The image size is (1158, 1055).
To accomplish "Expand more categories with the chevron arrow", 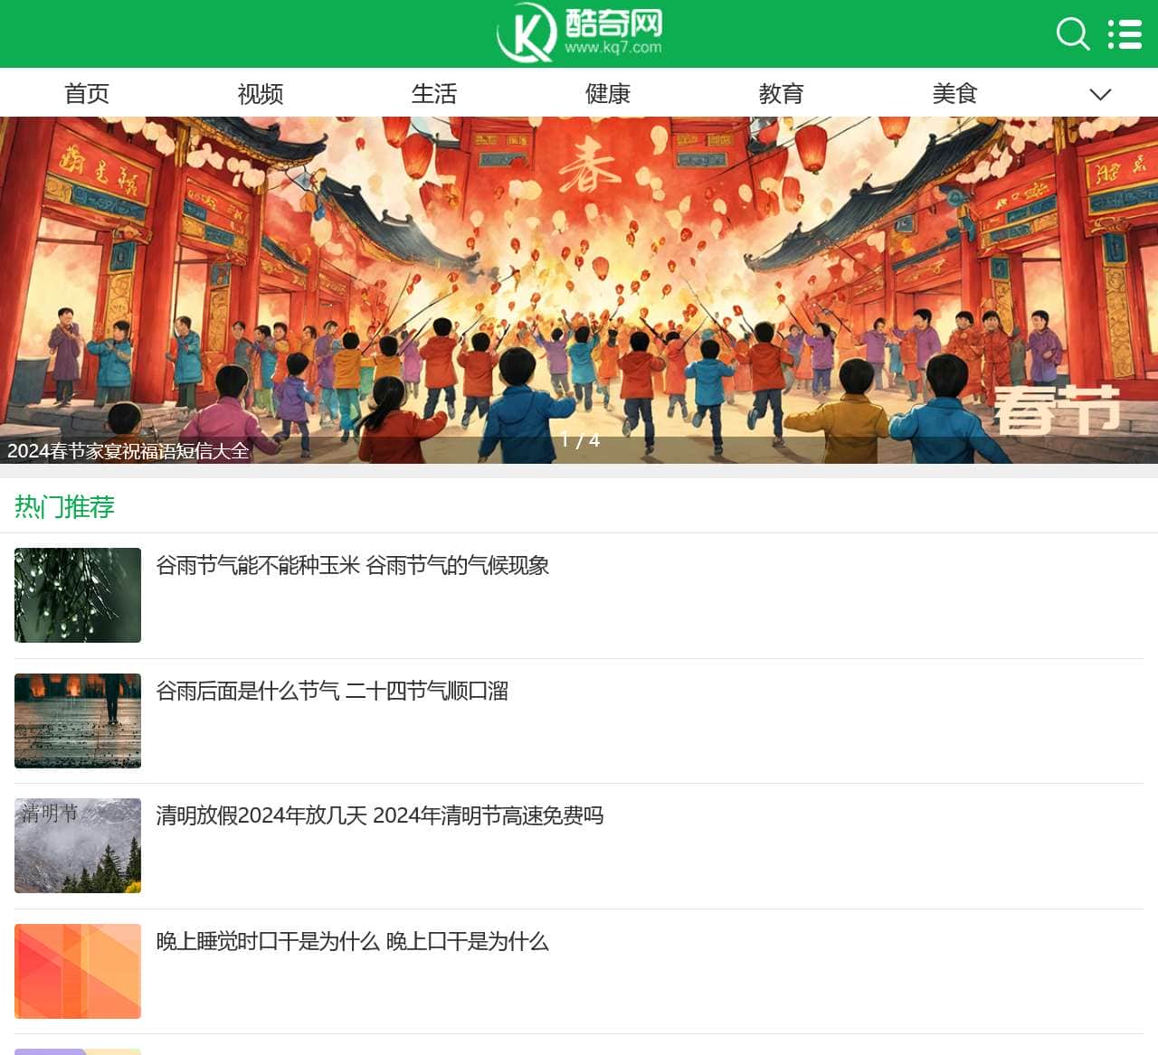I will [1100, 94].
